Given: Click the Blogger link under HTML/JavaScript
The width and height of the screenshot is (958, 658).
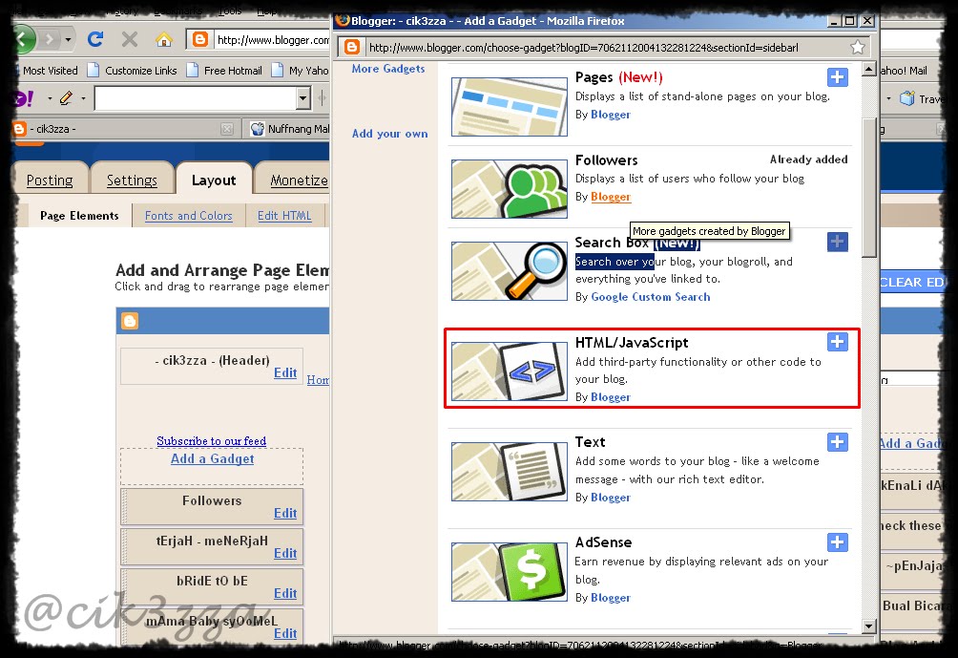Looking at the screenshot, I should [x=611, y=397].
